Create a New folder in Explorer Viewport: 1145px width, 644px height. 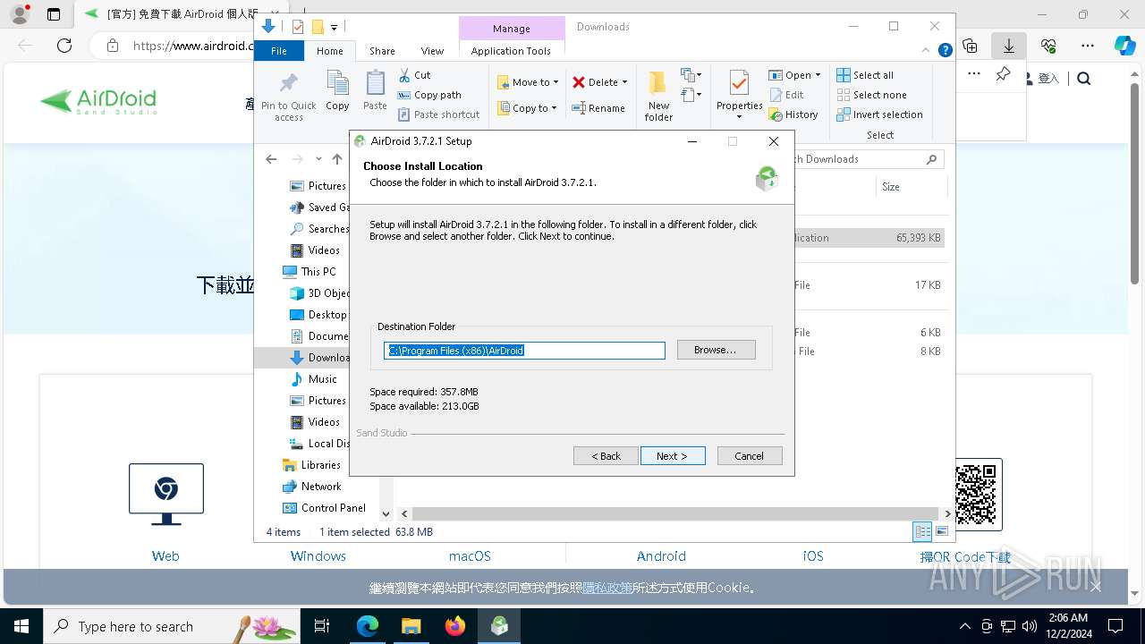click(x=658, y=96)
